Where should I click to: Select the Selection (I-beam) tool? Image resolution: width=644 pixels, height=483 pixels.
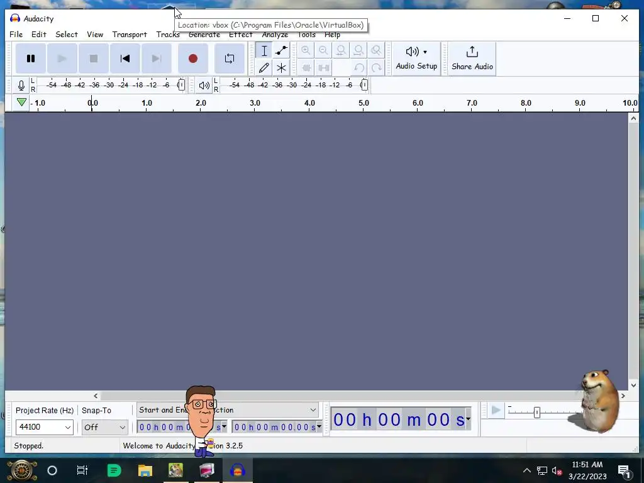264,51
